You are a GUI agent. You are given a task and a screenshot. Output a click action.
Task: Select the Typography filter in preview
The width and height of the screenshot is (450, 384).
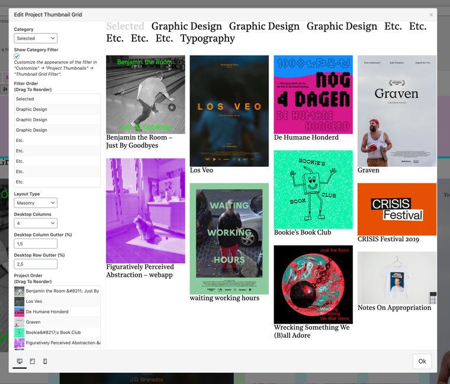click(207, 38)
